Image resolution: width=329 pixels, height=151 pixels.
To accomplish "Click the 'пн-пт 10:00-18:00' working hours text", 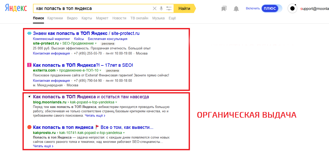I will pyautogui.click(x=119, y=81).
